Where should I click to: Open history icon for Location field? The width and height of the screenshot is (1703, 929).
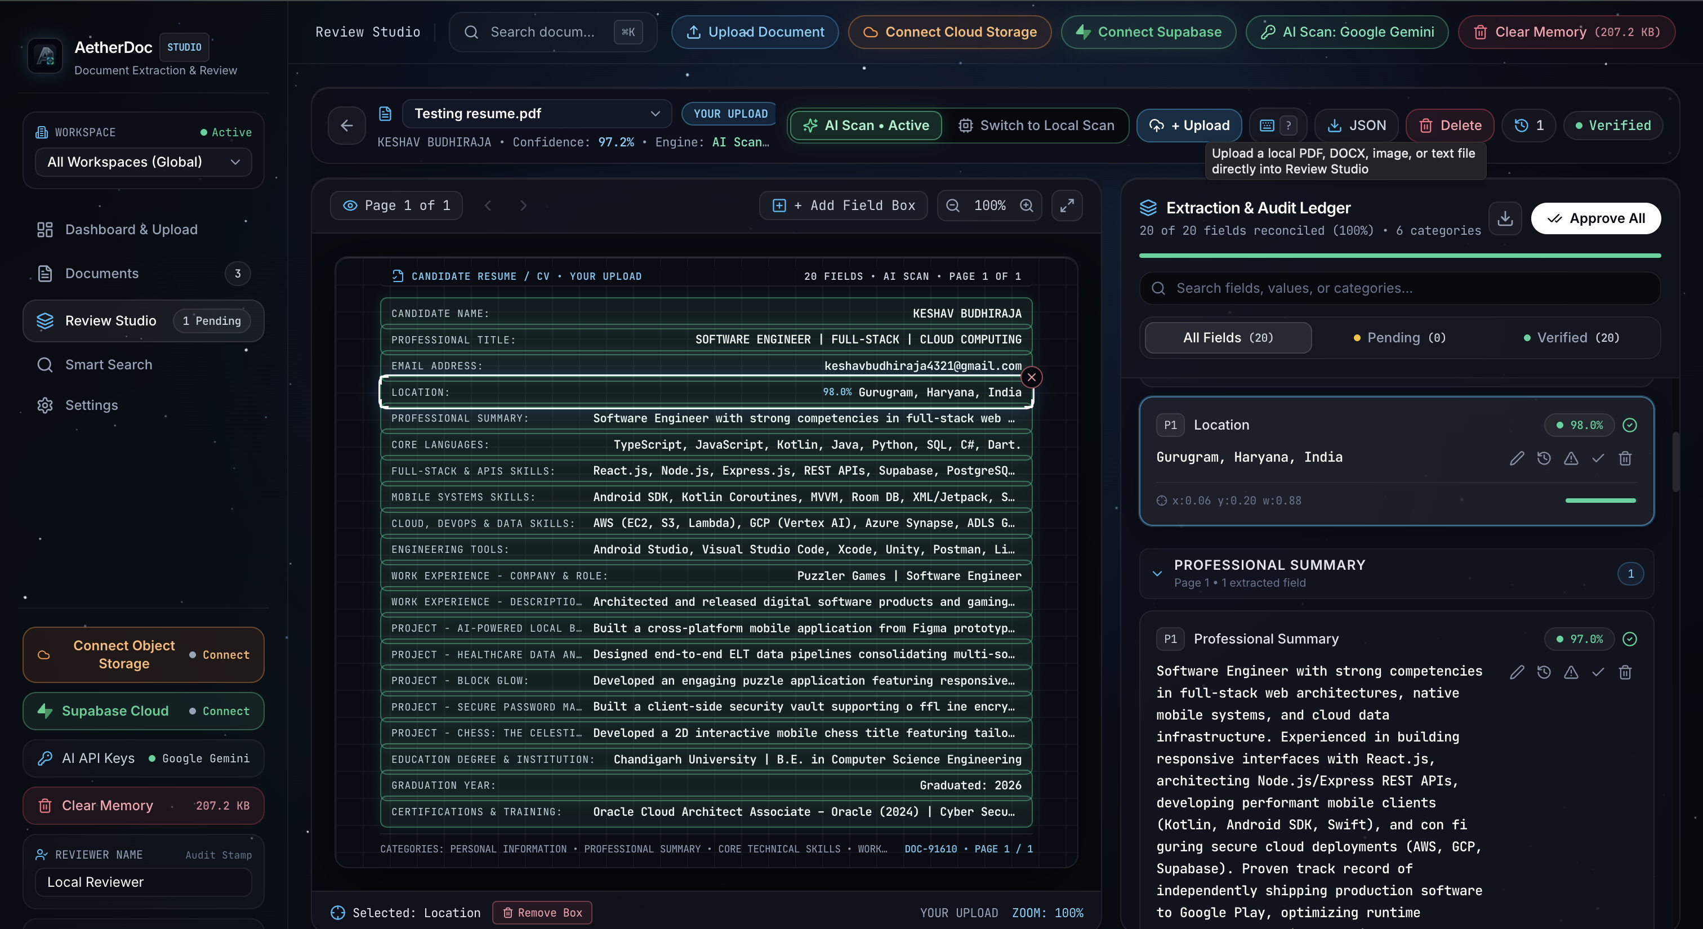pos(1544,458)
